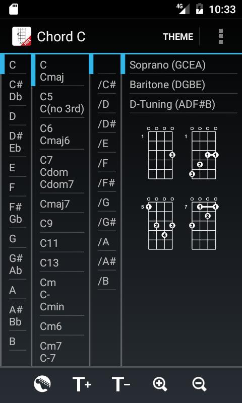The height and width of the screenshot is (403, 242).
Task: Open the THEME option
Action: [177, 36]
